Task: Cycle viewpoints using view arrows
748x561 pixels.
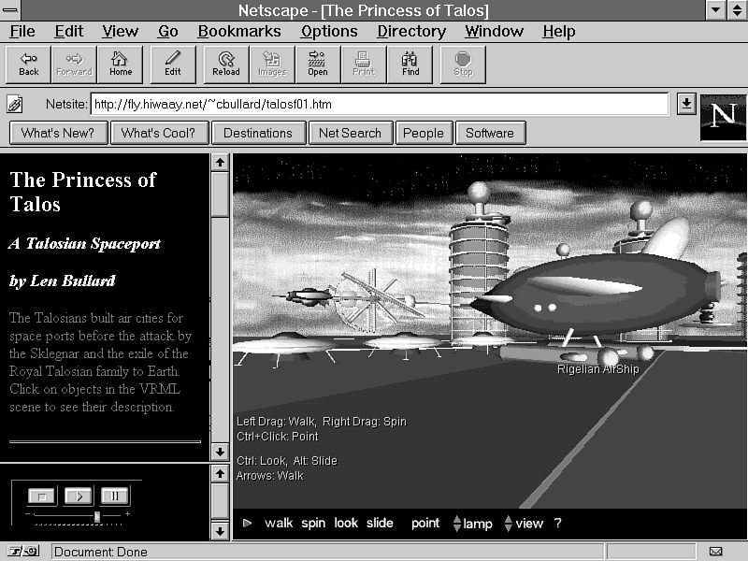Action: tap(509, 524)
